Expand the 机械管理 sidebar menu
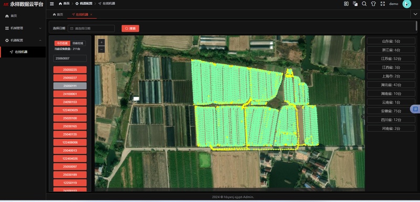Image resolution: width=420 pixels, height=202 pixels. (x=23, y=28)
